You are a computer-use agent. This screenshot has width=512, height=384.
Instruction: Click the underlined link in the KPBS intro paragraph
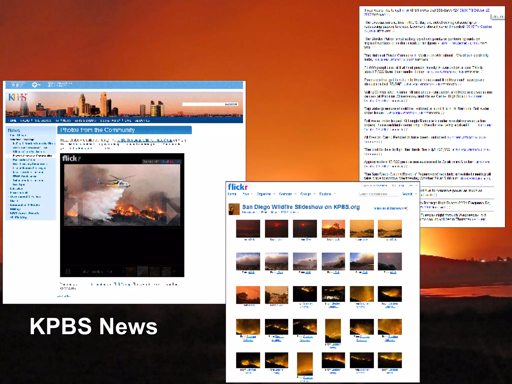click(x=144, y=140)
